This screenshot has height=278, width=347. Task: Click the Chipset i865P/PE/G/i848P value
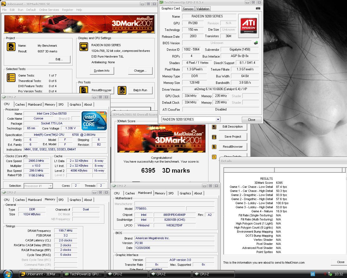(175, 215)
